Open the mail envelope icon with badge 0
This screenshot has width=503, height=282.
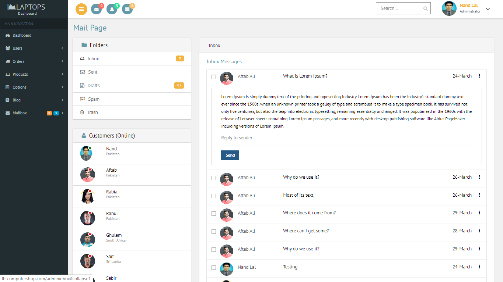[x=96, y=9]
